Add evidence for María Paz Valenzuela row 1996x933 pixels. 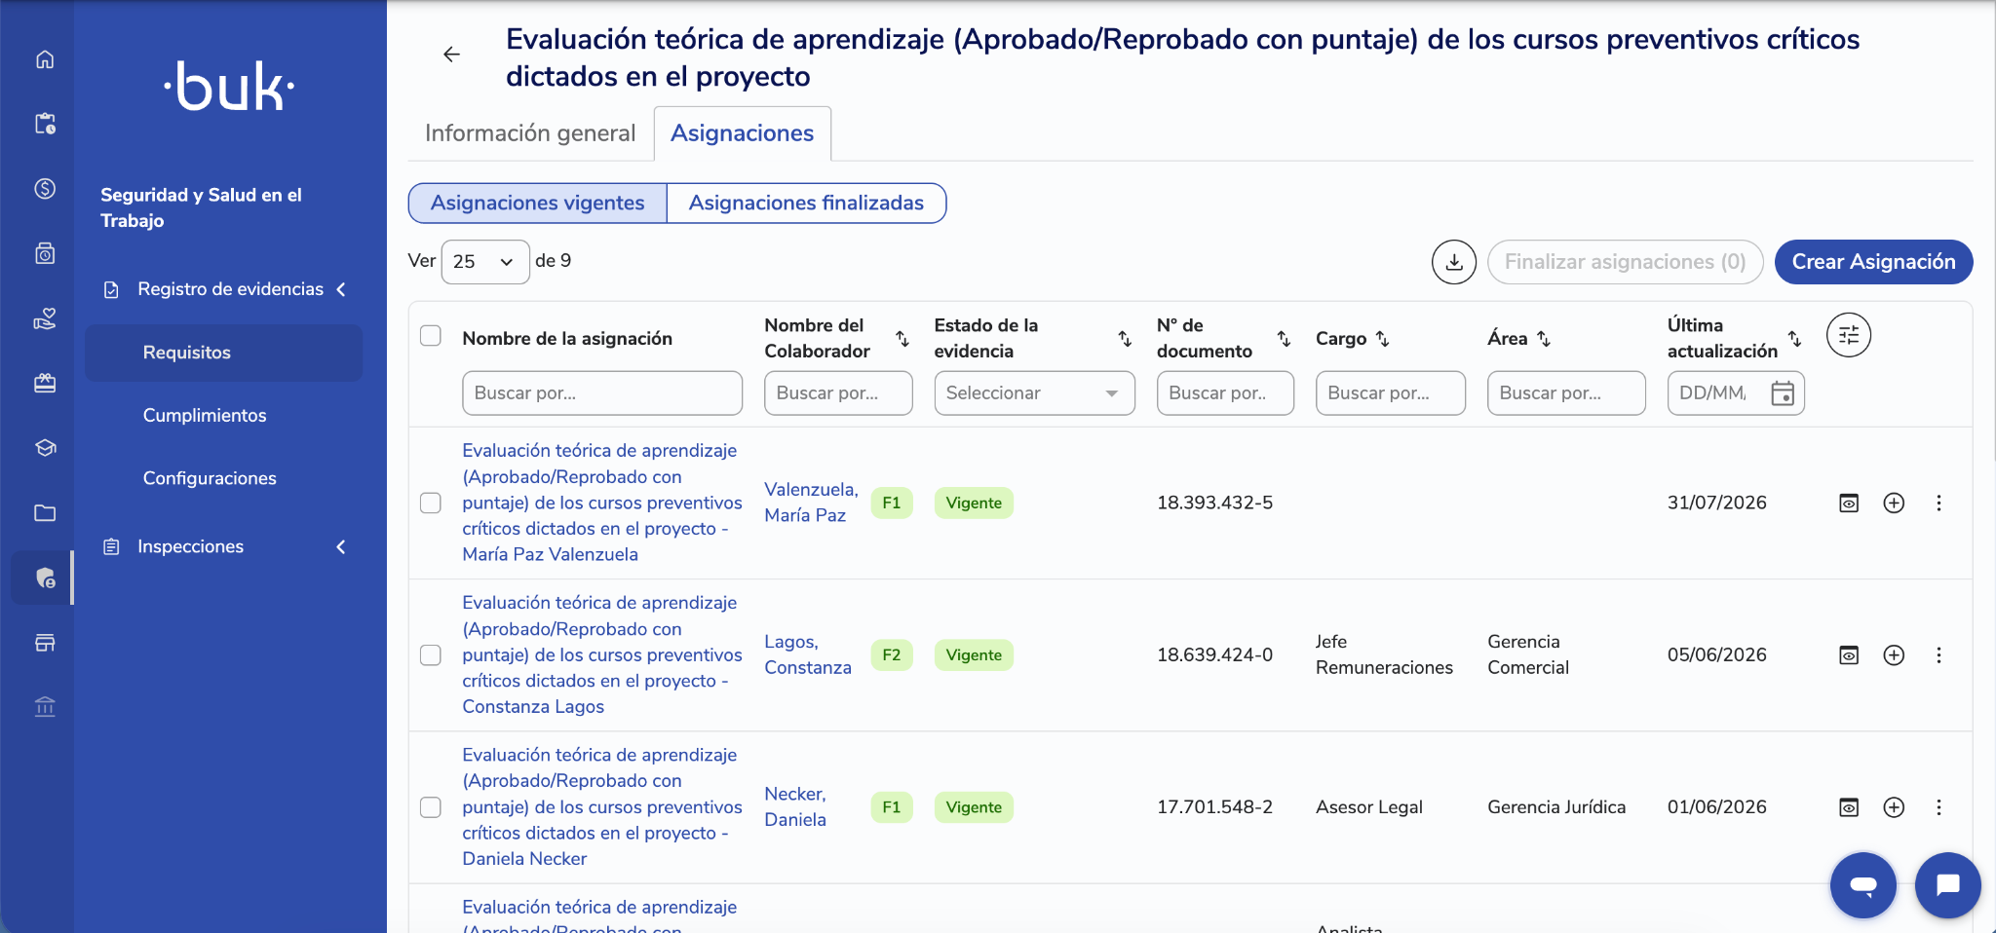pos(1893,503)
